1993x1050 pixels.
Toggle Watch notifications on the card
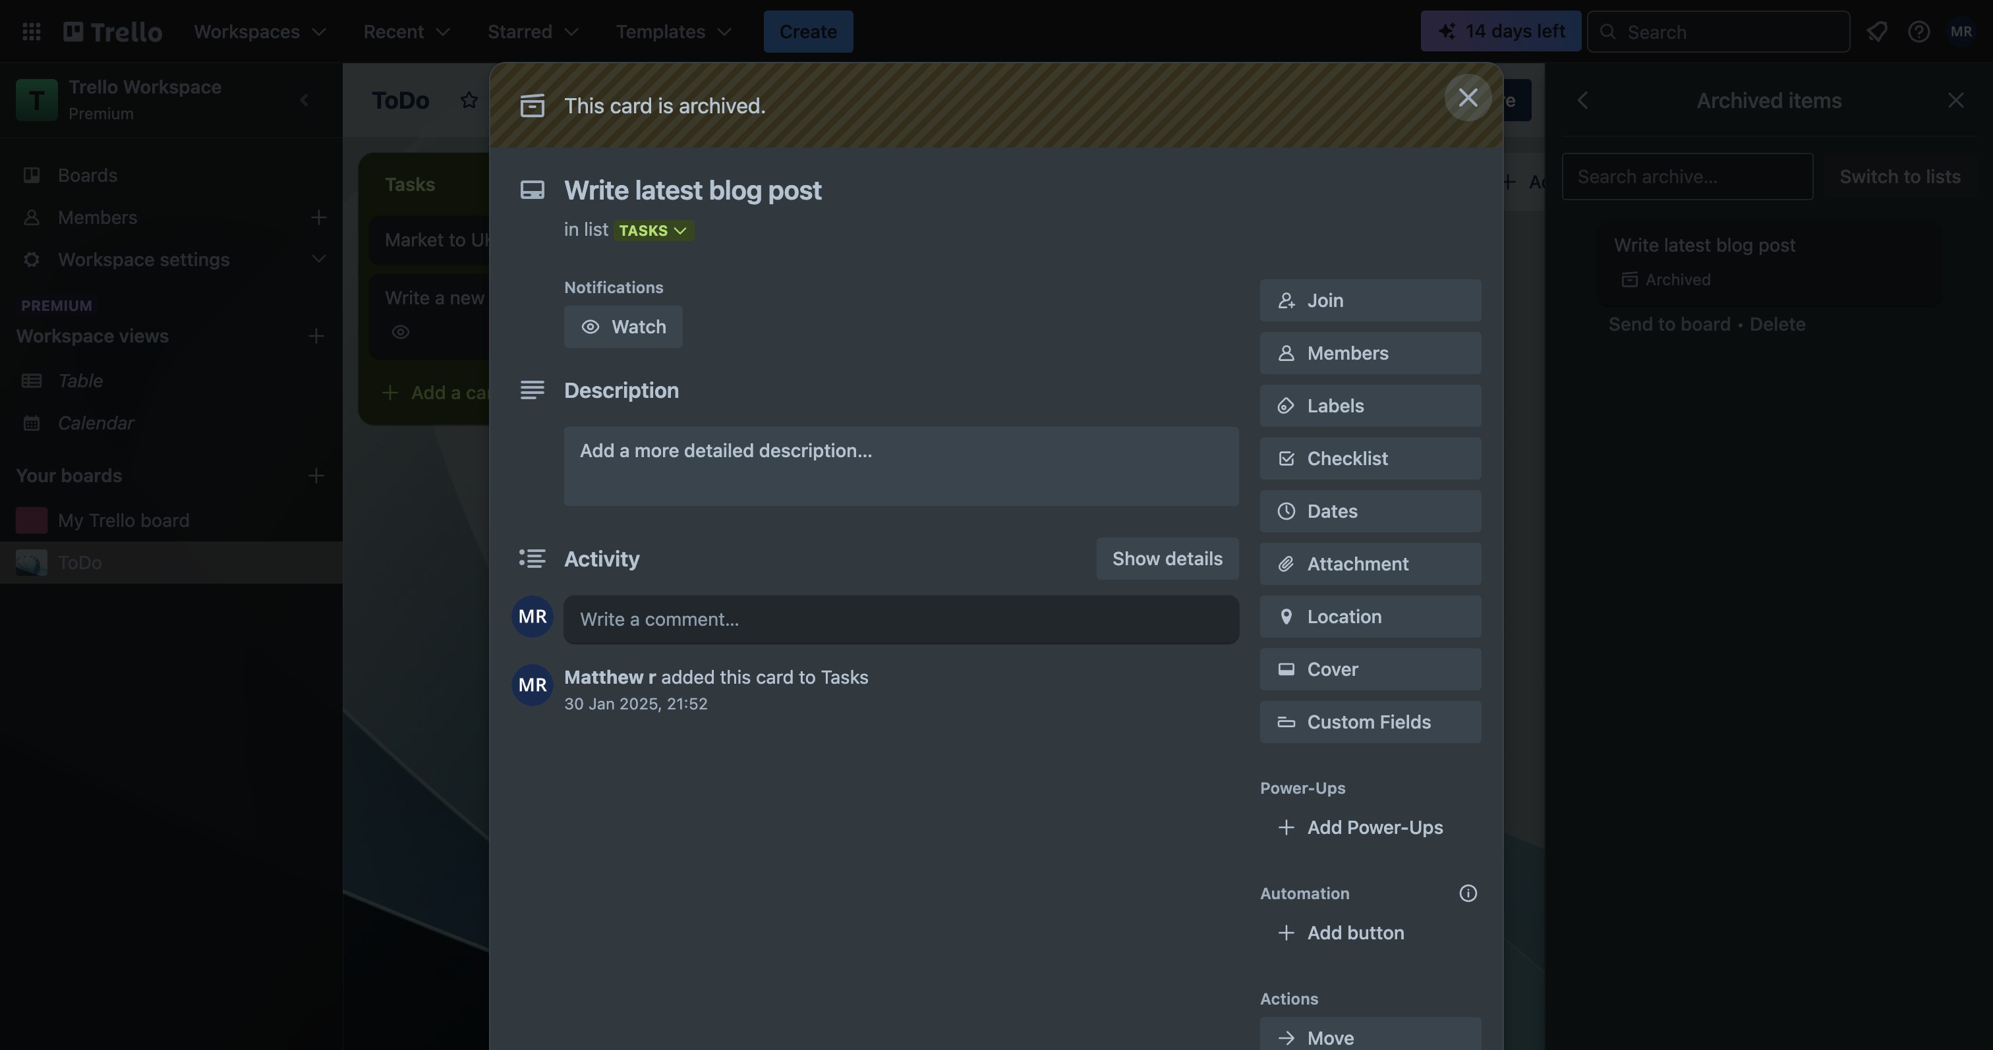[x=623, y=326]
